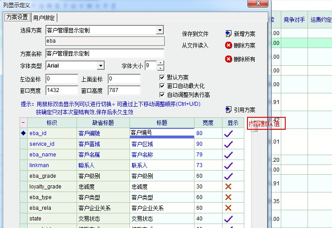
Task: Toggle display checkmark for eba_id row
Action: point(229,133)
